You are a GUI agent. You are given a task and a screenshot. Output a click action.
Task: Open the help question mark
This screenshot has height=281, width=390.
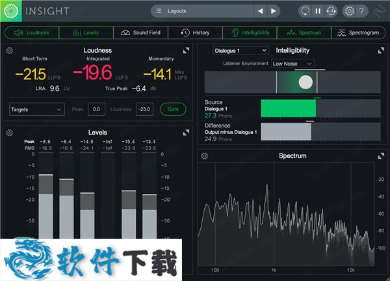361,11
